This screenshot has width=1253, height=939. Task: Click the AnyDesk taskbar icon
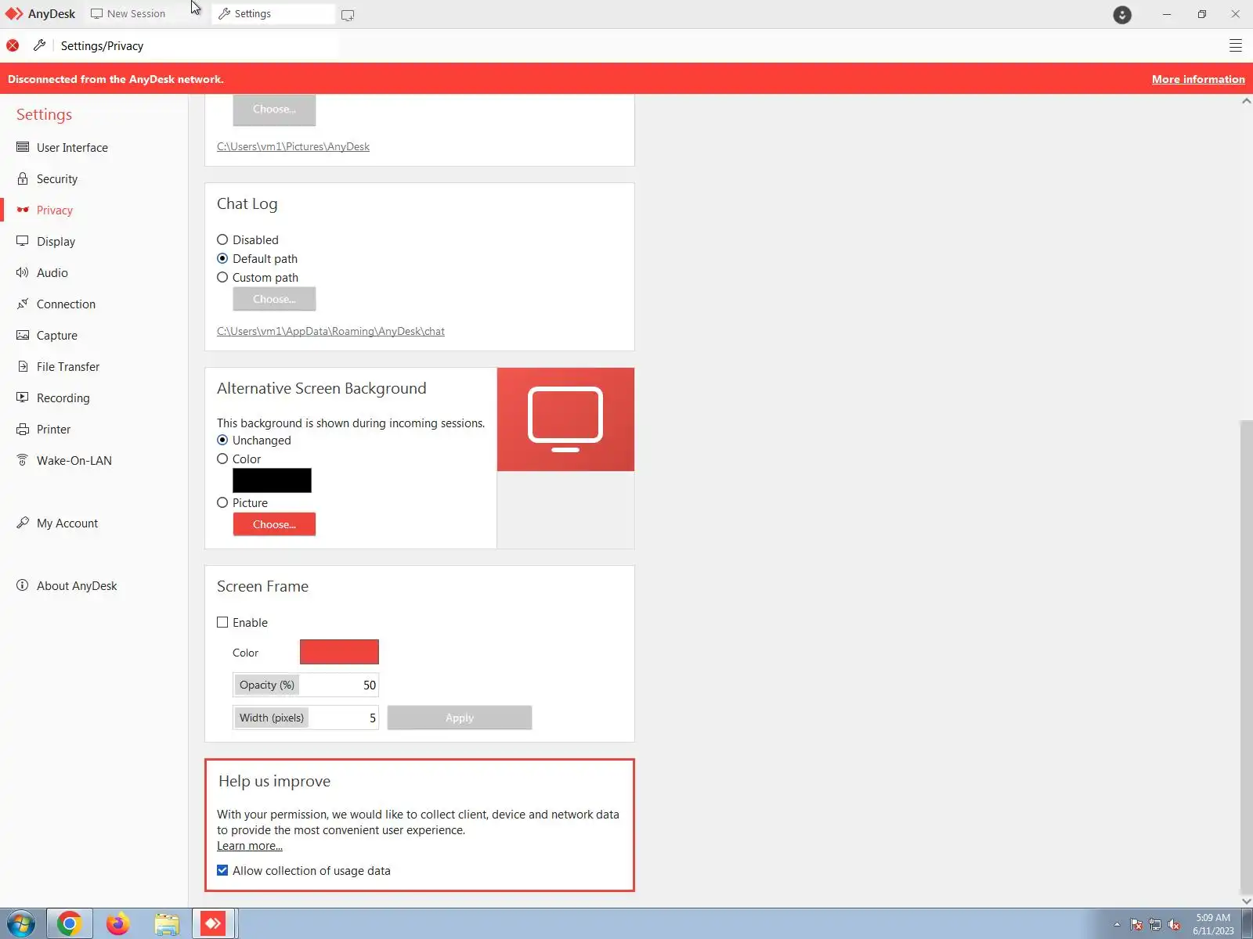[214, 924]
